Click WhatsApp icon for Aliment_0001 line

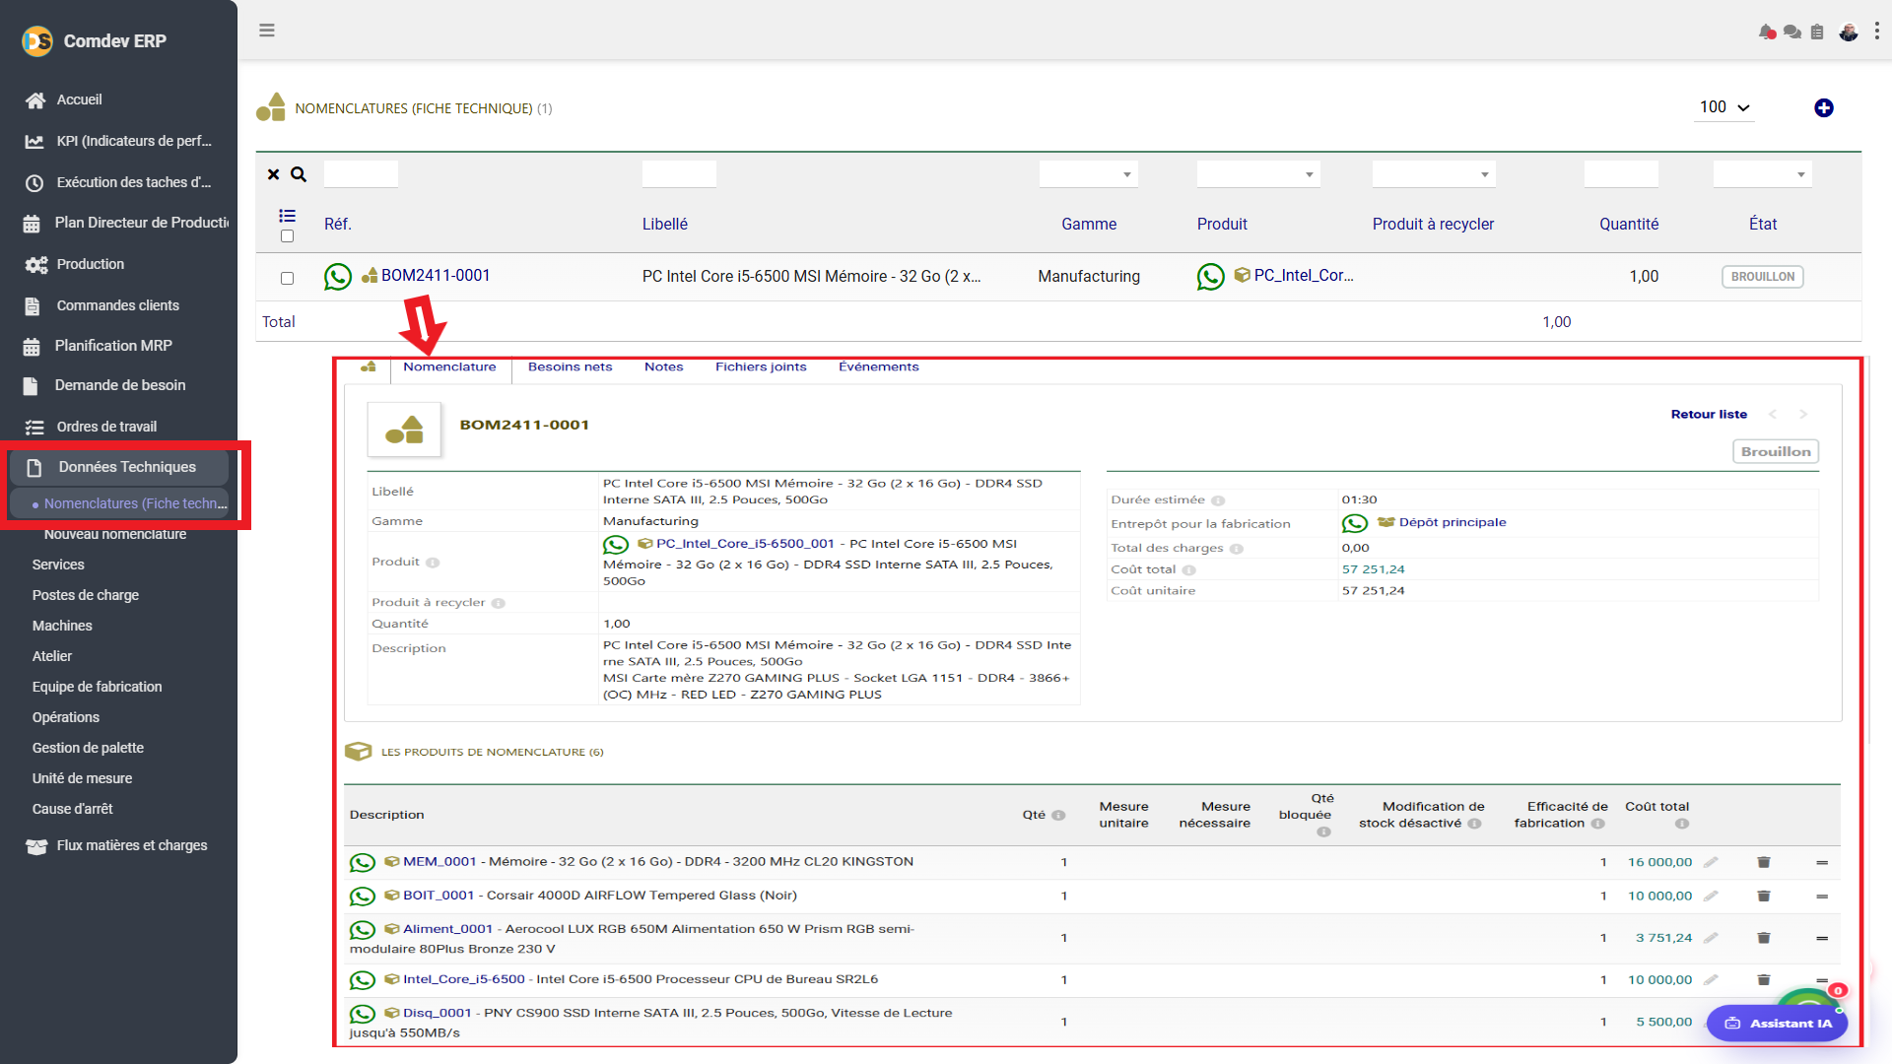(363, 930)
